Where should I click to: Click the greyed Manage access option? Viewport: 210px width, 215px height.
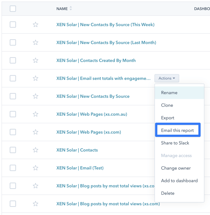coord(179,156)
